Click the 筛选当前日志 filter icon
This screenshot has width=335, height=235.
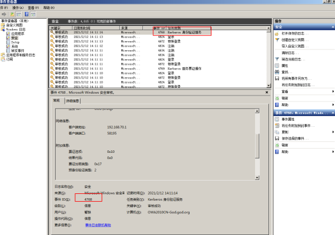pos(277,59)
